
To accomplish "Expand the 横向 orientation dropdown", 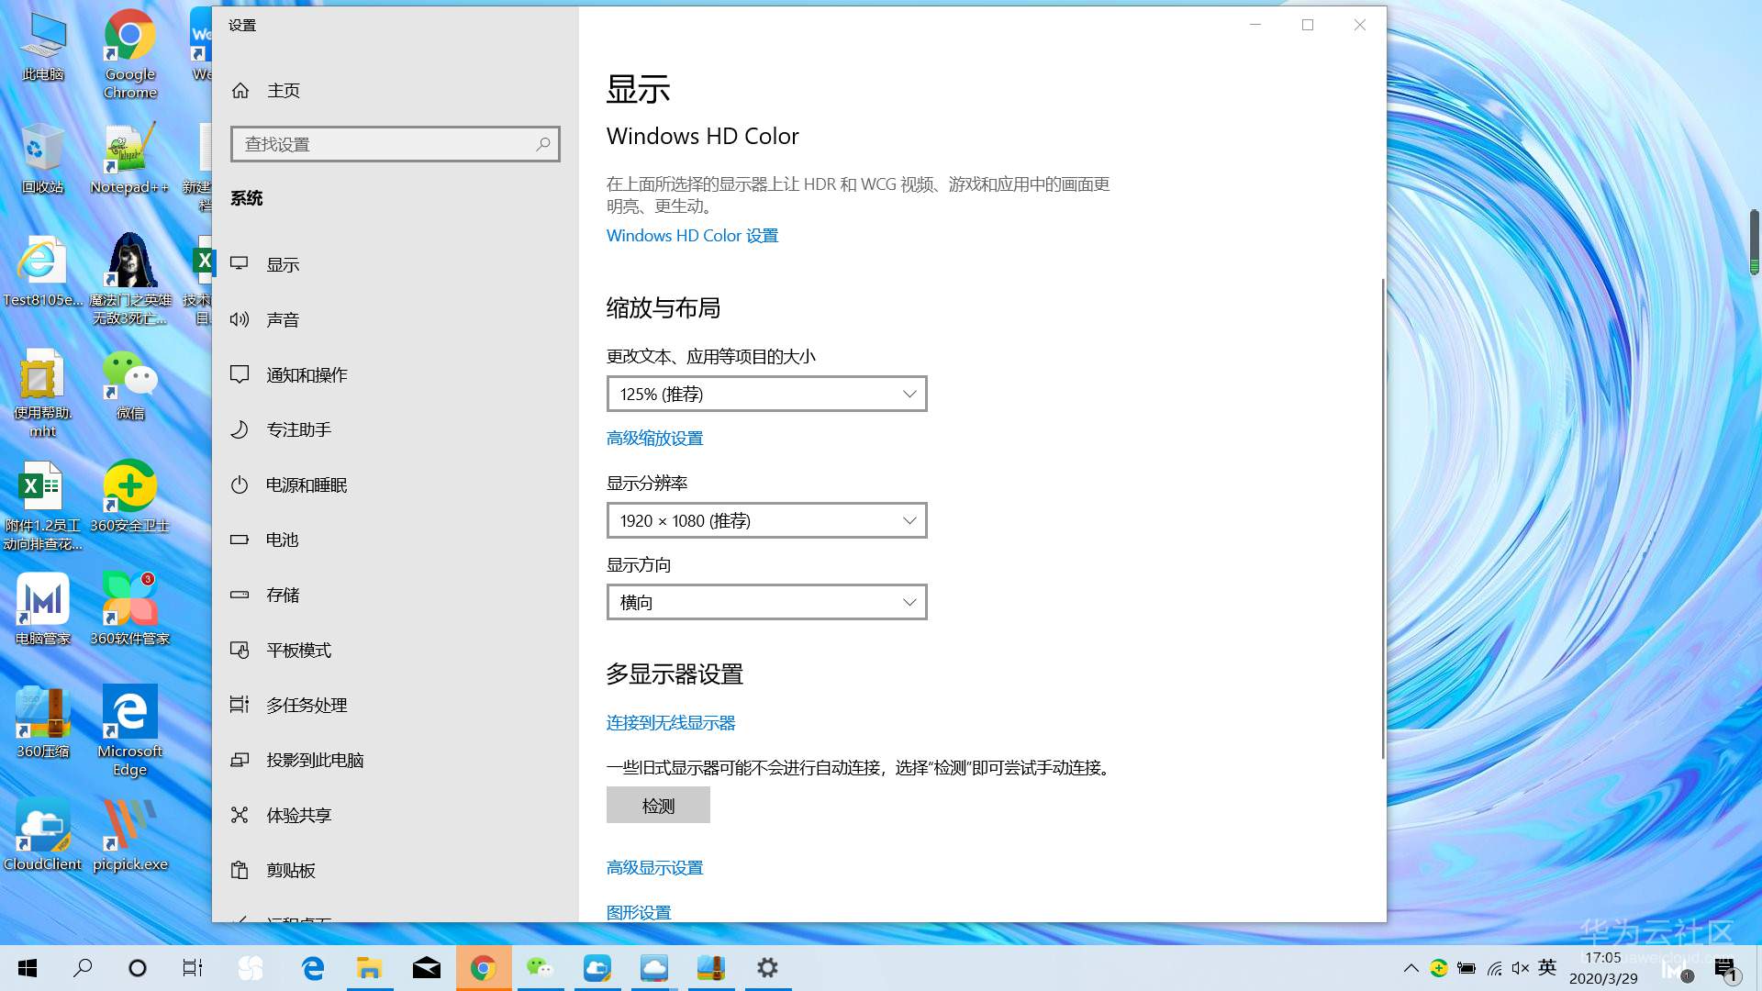I will (x=766, y=602).
